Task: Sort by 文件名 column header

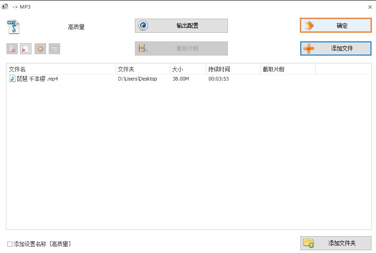Action: (61, 70)
